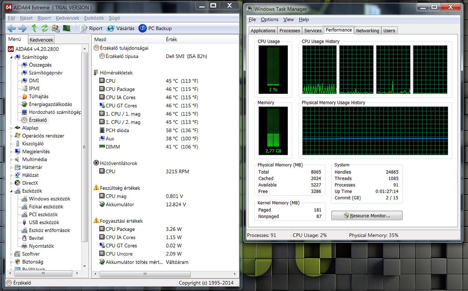Click the refresh icon in AIDA64 toolbar
This screenshot has height=291, width=468.
[x=45, y=28]
